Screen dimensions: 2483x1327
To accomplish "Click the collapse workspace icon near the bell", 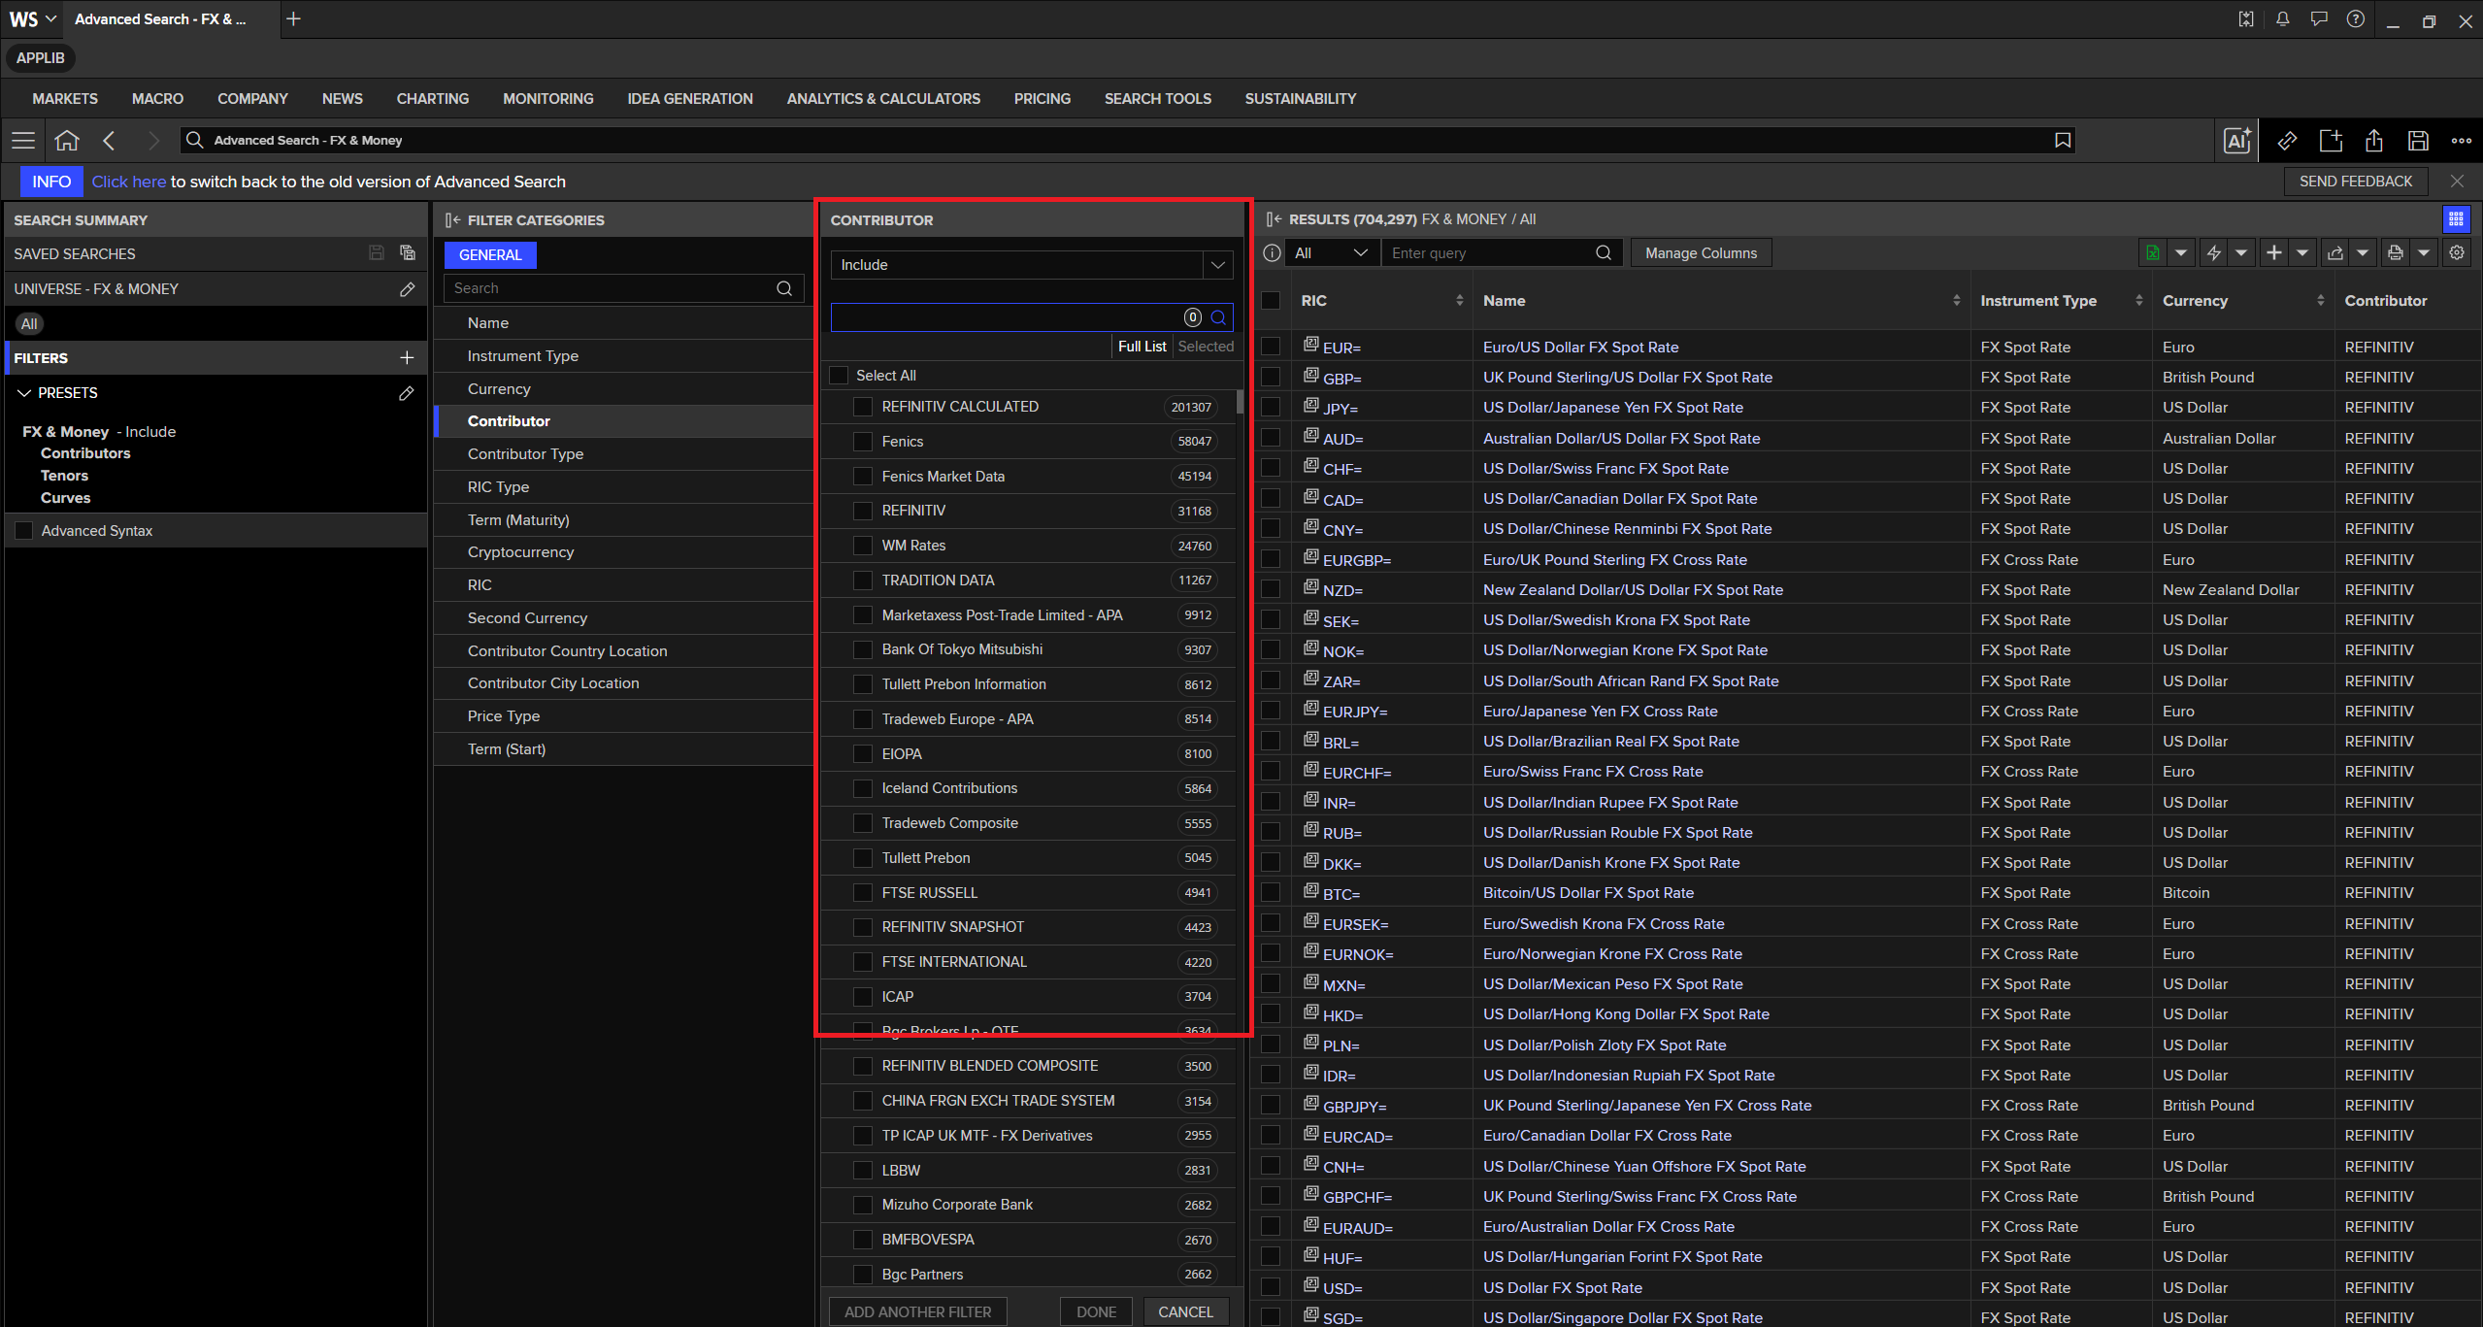I will pyautogui.click(x=2245, y=19).
